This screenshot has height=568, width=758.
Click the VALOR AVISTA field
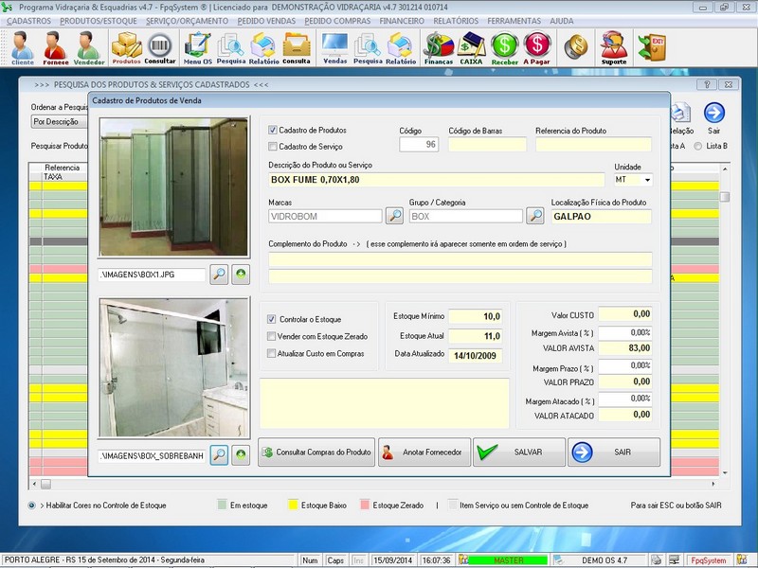tap(625, 348)
